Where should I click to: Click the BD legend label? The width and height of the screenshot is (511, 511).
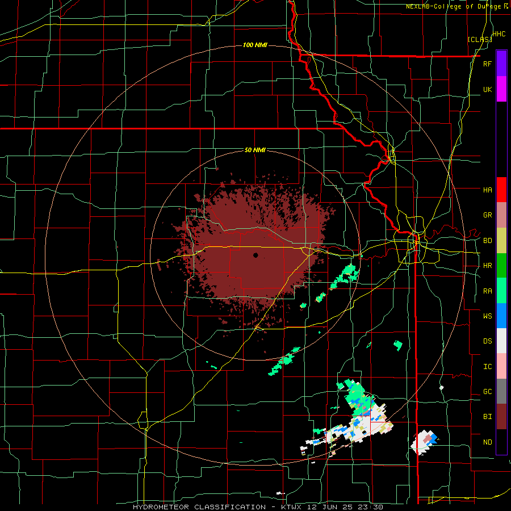tap(487, 241)
